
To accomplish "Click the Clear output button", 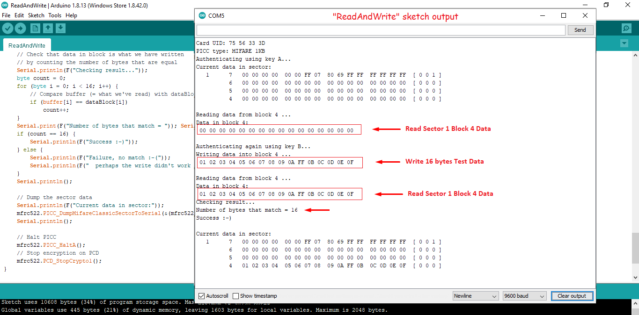I will click(572, 296).
